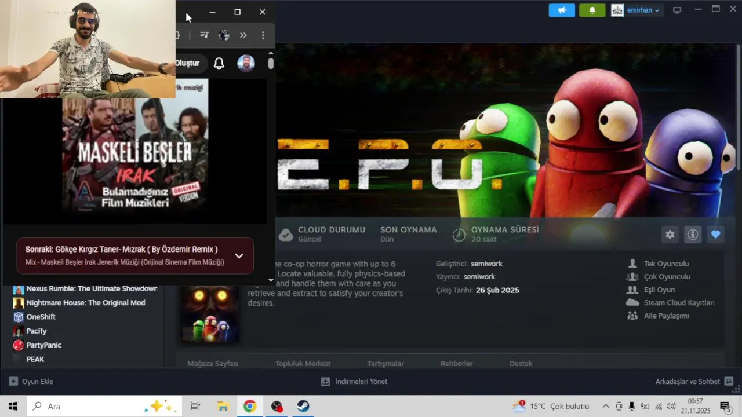Image resolution: width=742 pixels, height=417 pixels.
Task: Click the semiwork publisher link
Action: point(479,277)
